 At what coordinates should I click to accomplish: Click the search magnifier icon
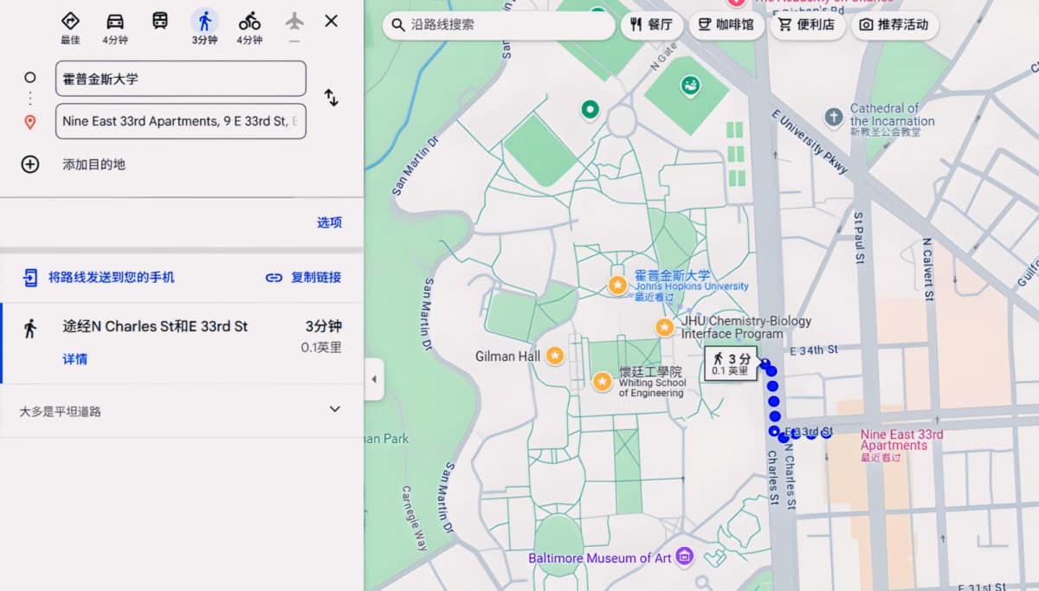(x=398, y=25)
